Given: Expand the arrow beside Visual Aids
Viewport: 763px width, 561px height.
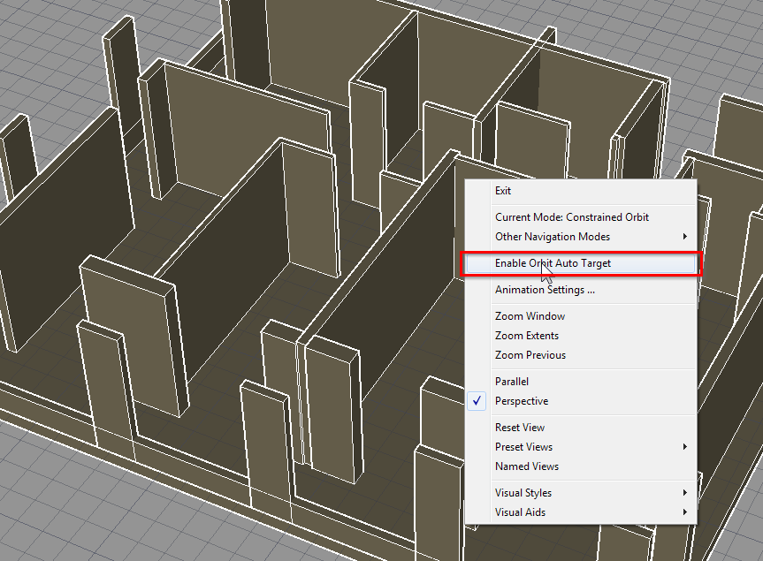Looking at the screenshot, I should (x=685, y=512).
